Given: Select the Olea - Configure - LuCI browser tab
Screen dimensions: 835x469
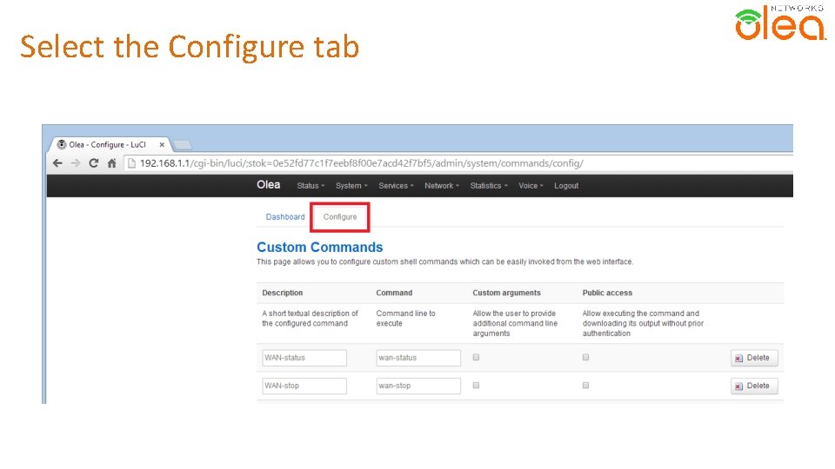Looking at the screenshot, I should tap(110, 145).
